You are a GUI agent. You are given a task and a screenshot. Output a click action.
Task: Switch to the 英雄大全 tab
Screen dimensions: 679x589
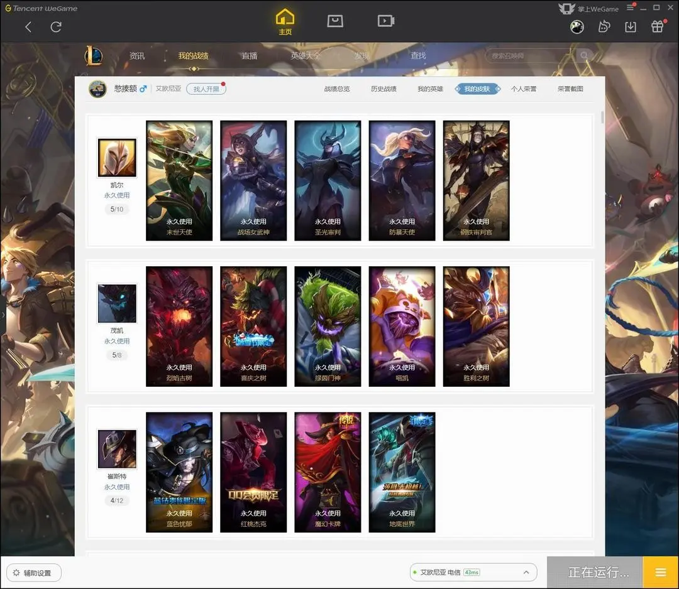(x=306, y=56)
